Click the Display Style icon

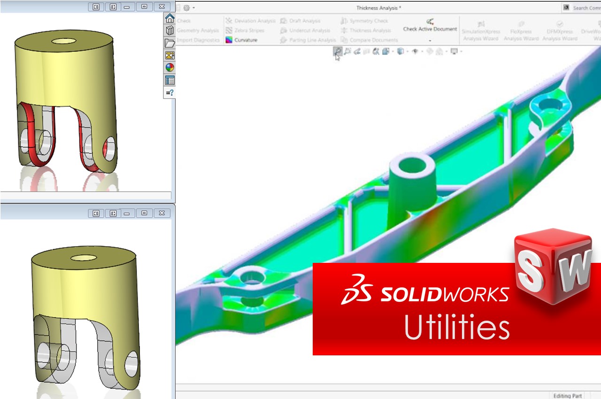pos(400,51)
